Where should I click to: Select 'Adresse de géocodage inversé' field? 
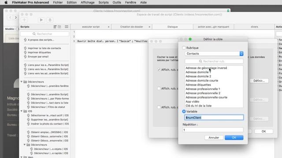[x=214, y=68]
